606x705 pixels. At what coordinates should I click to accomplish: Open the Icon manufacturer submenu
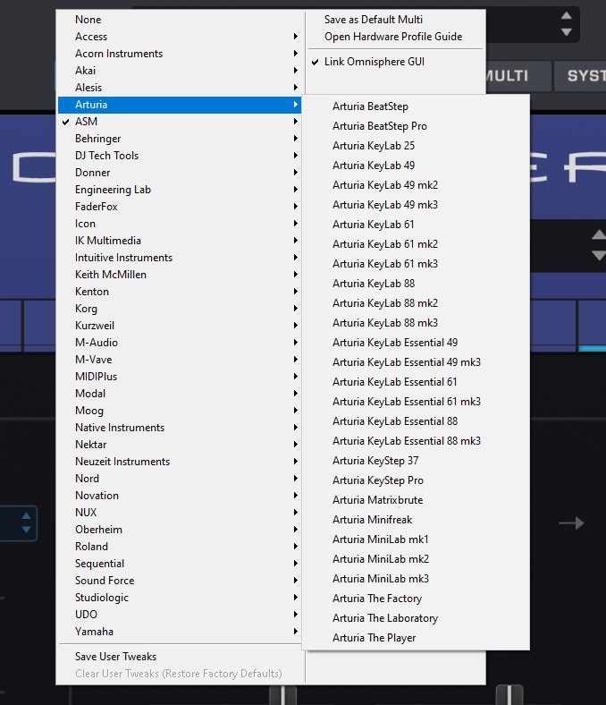pos(180,224)
